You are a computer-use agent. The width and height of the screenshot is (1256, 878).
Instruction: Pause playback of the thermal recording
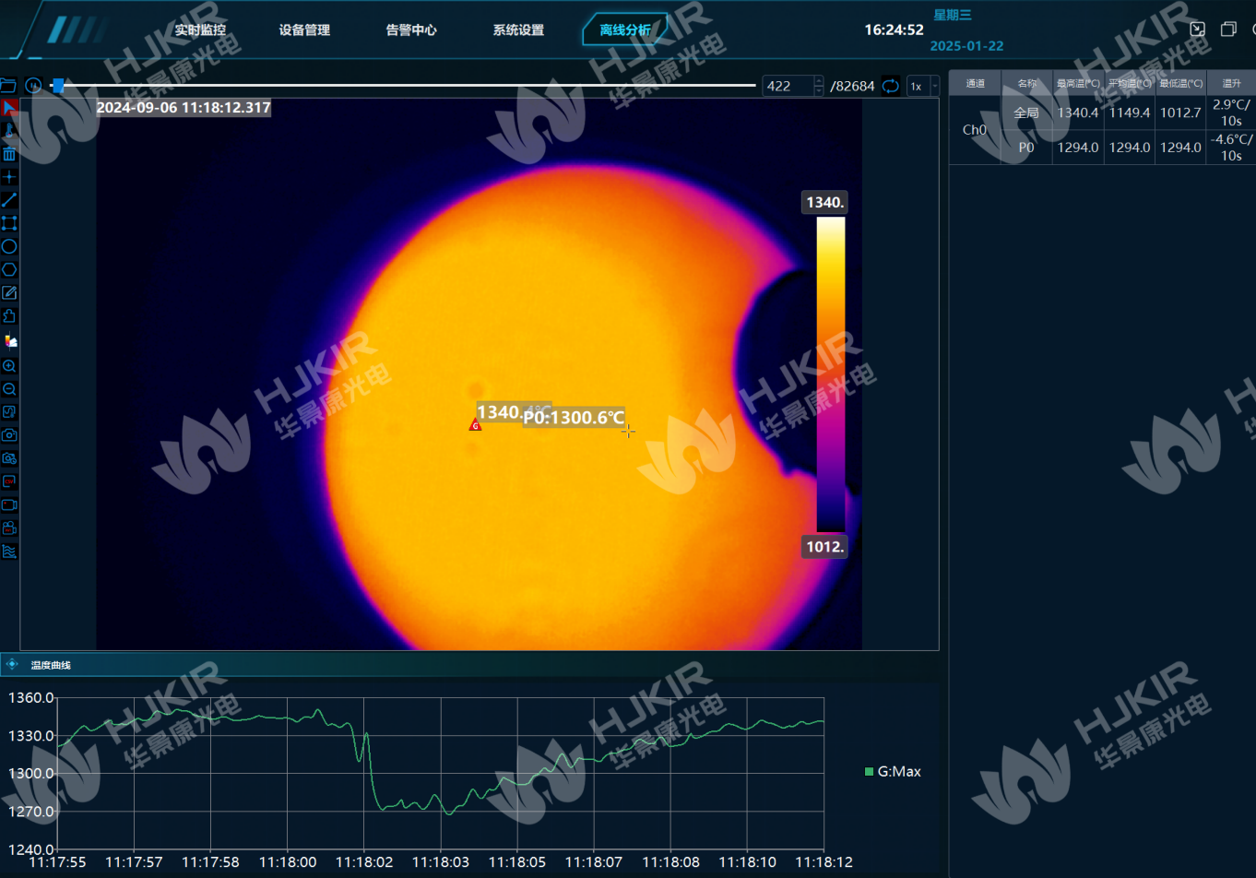tap(34, 85)
